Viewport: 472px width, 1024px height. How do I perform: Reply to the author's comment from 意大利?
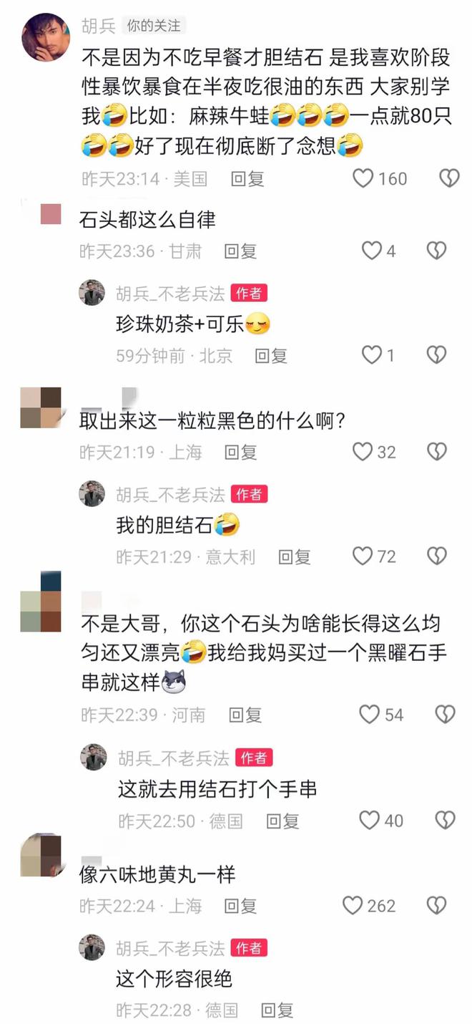pyautogui.click(x=294, y=557)
